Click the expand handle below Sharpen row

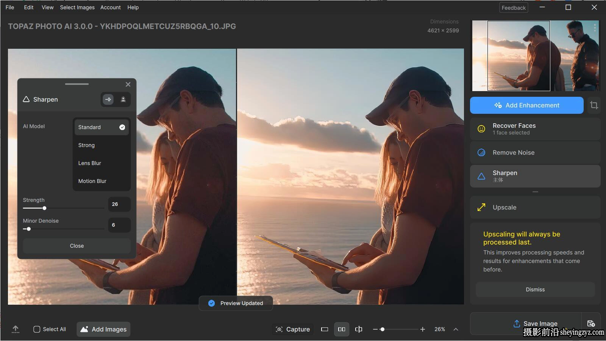(x=535, y=192)
